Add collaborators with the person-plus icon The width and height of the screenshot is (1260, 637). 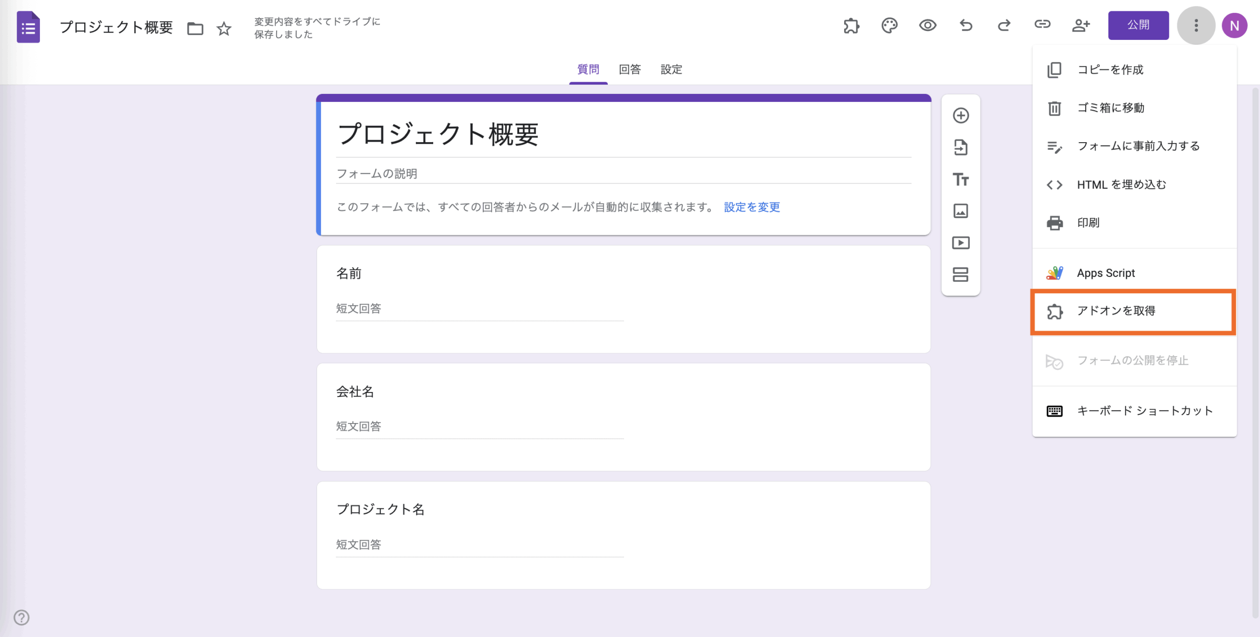tap(1081, 26)
